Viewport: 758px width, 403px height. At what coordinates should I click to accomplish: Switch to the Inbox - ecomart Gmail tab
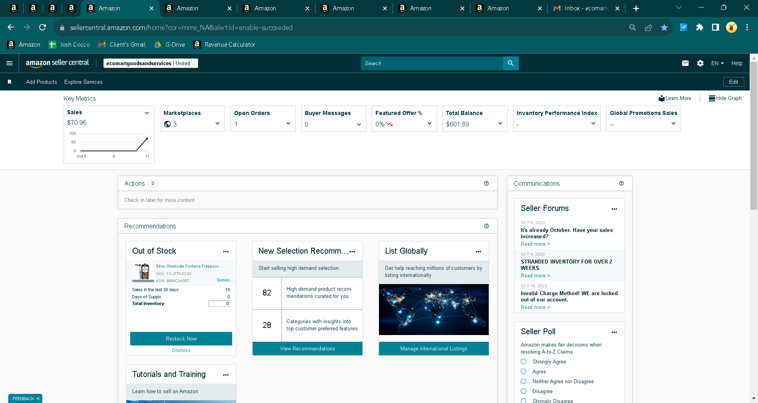[586, 8]
